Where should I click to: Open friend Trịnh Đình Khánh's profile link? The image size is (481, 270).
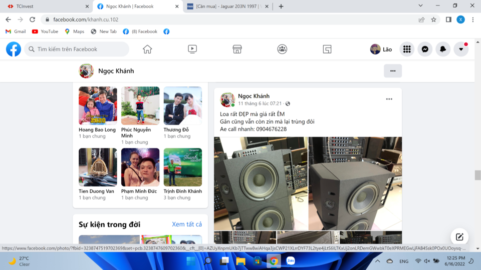(183, 191)
